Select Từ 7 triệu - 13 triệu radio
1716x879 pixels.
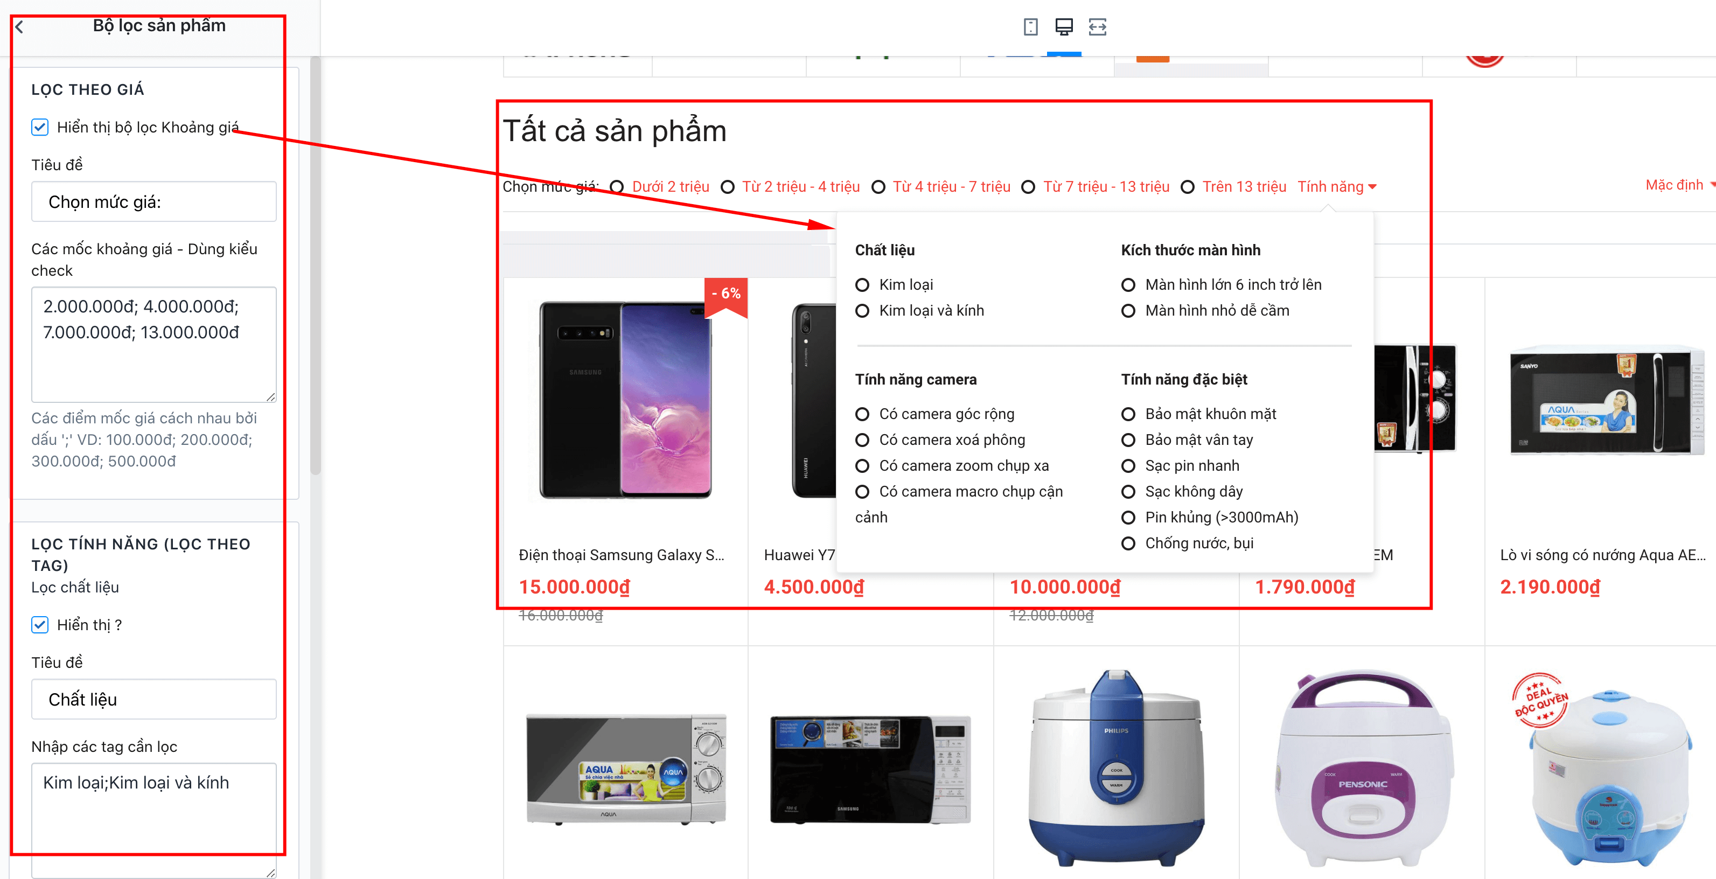tap(1029, 187)
